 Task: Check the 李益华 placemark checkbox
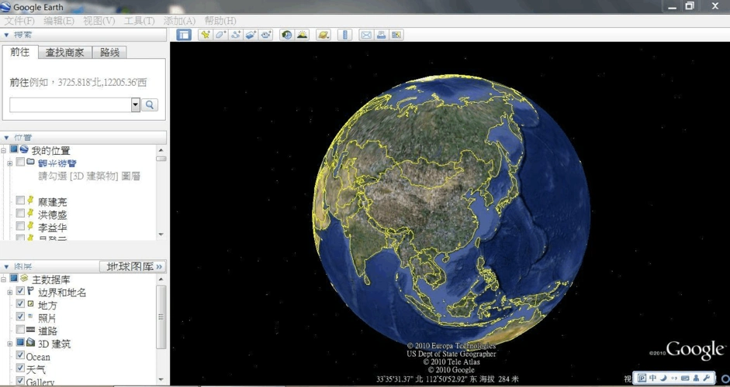(x=20, y=226)
